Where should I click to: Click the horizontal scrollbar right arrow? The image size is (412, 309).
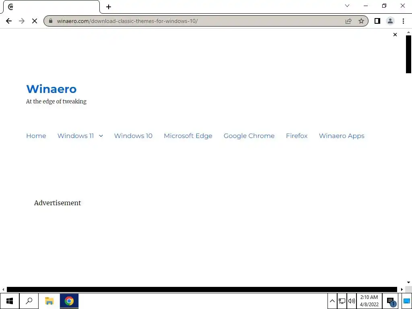pos(402,289)
